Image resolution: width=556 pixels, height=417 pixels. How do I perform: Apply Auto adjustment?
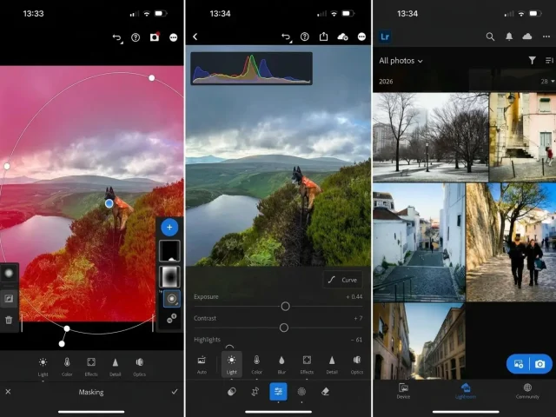pyautogui.click(x=202, y=365)
